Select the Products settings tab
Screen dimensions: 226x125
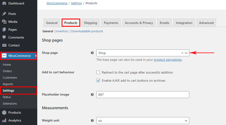click(x=71, y=23)
